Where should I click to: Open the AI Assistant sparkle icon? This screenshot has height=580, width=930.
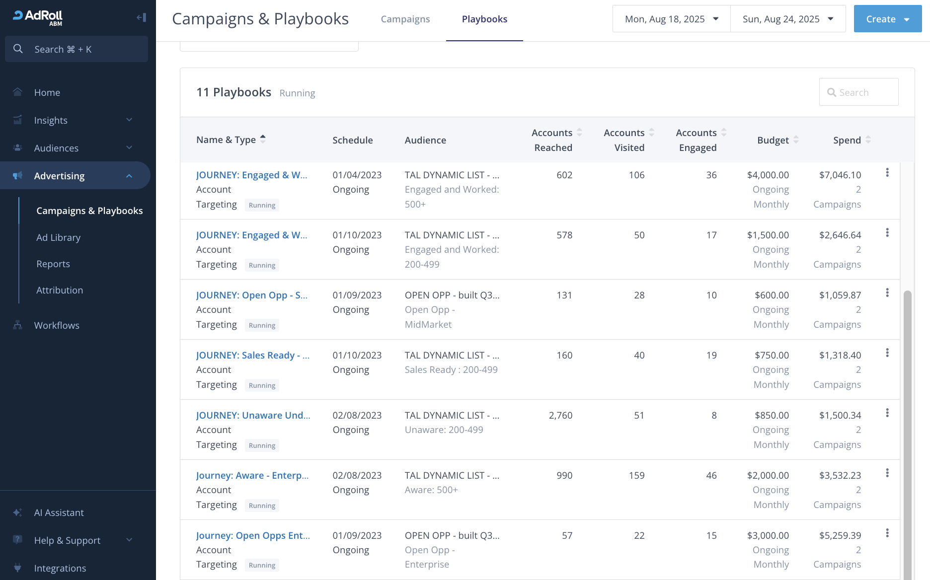click(x=18, y=512)
